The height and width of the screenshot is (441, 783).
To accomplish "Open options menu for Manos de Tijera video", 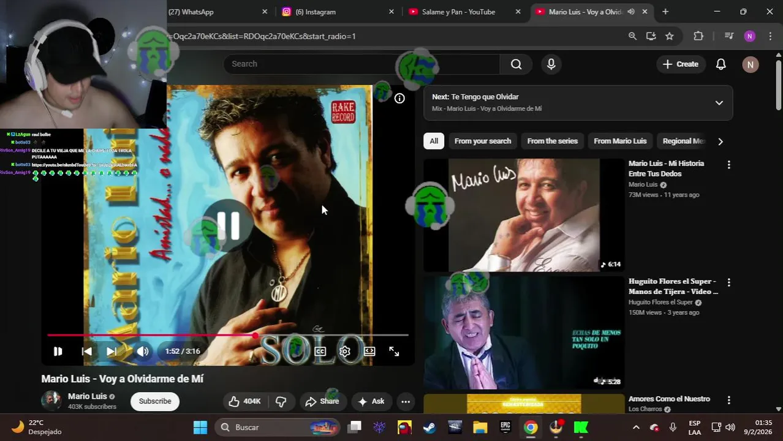I will click(728, 282).
